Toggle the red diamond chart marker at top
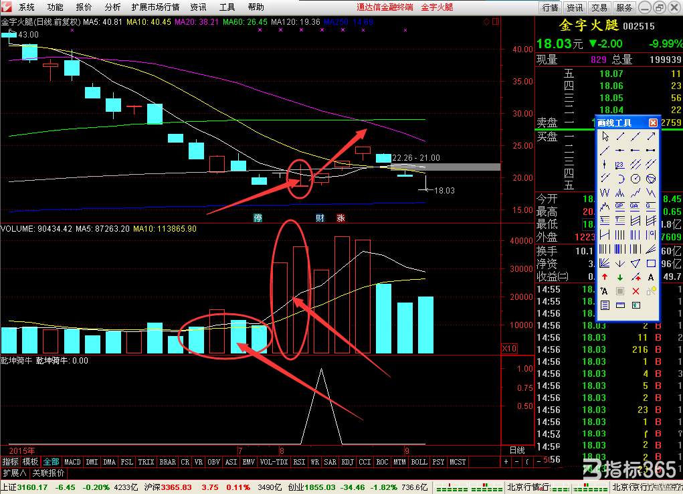The height and width of the screenshot is (494, 683). (487, 22)
